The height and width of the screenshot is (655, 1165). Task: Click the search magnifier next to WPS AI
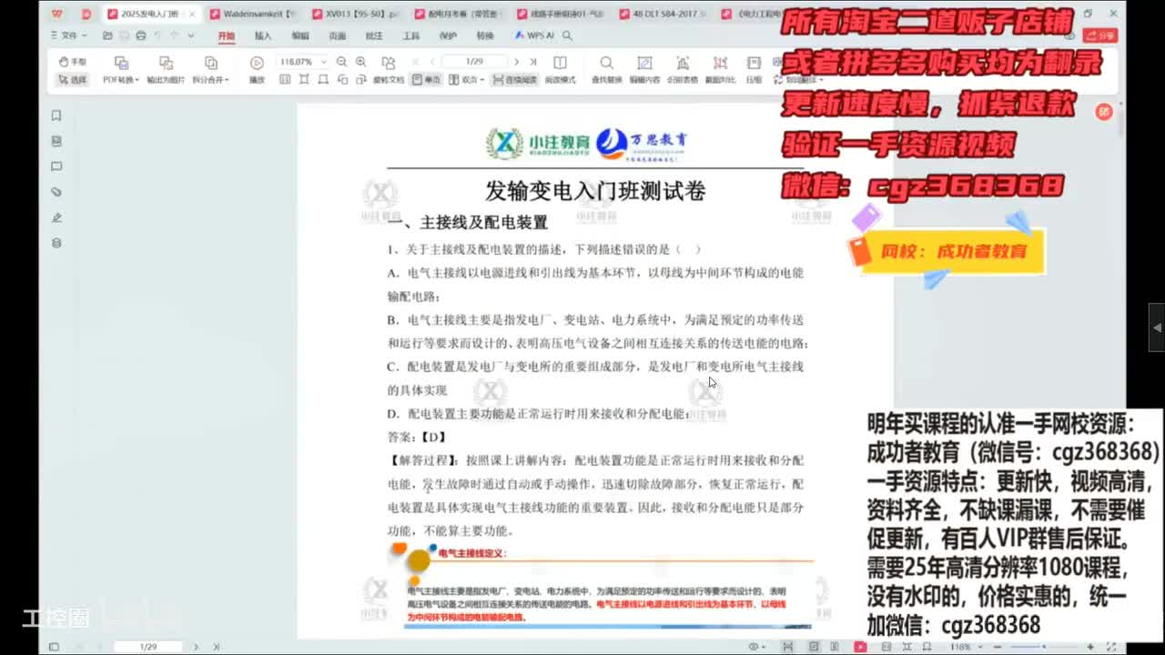pyautogui.click(x=567, y=35)
